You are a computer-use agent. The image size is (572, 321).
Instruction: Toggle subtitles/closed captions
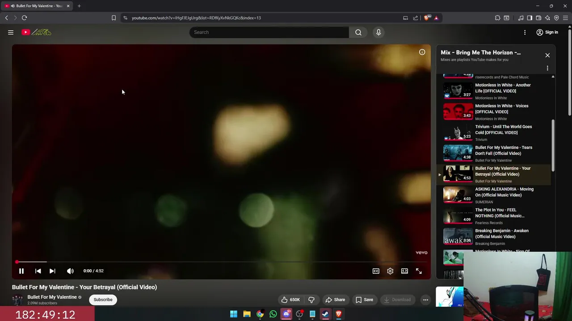(x=376, y=271)
